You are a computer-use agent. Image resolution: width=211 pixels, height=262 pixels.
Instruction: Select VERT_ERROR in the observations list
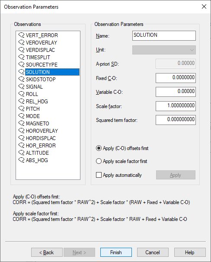pyautogui.click(x=42, y=35)
